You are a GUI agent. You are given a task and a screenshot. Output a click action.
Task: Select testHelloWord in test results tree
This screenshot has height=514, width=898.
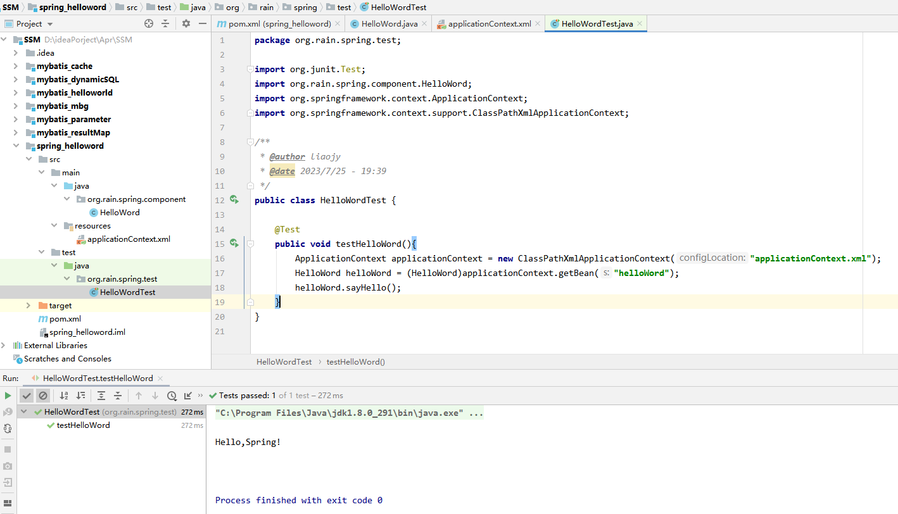(83, 425)
